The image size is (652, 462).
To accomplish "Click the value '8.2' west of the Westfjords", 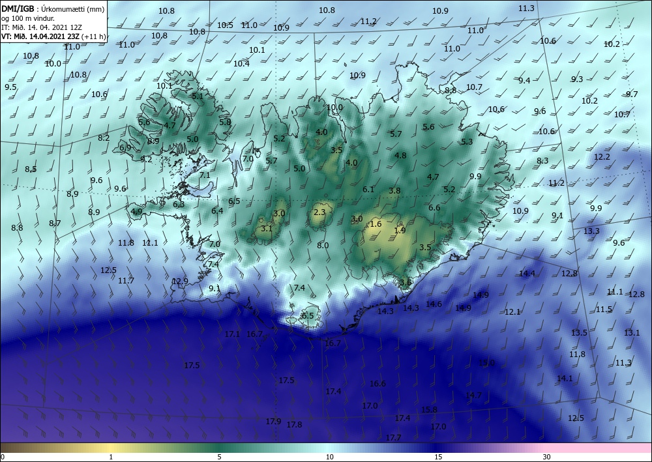I will [104, 138].
